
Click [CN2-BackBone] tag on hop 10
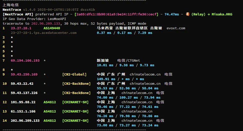[x=76, y=84]
